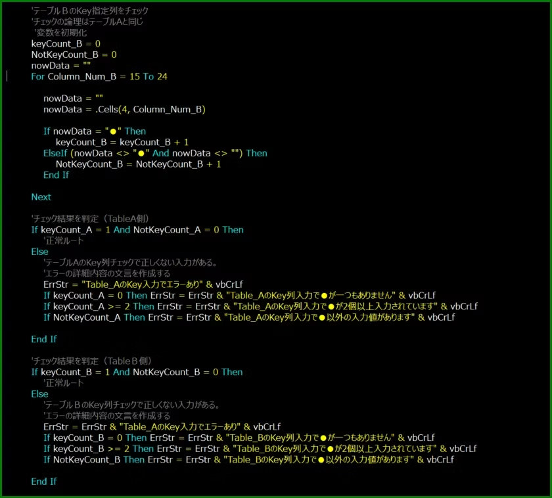Click the comment 'テーブルＢのKey指定列をチェック'
Screen dimensions: 552x498
[x=90, y=11]
